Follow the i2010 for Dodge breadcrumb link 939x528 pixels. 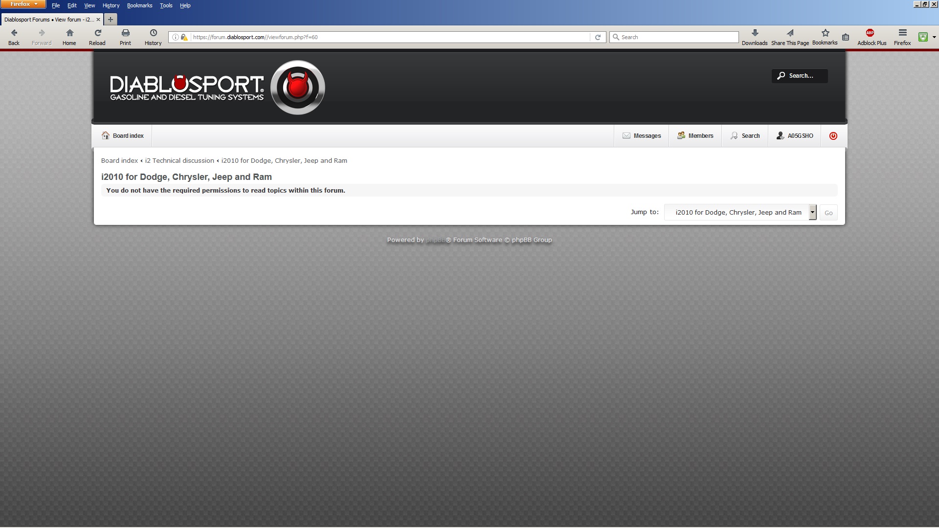tap(284, 160)
